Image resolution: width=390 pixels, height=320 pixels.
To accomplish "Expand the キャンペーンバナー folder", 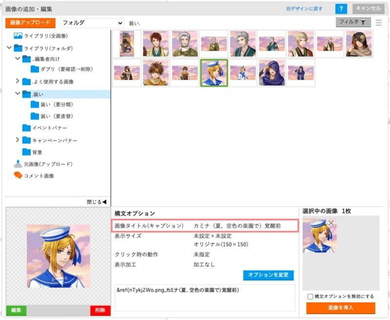I will (x=18, y=140).
